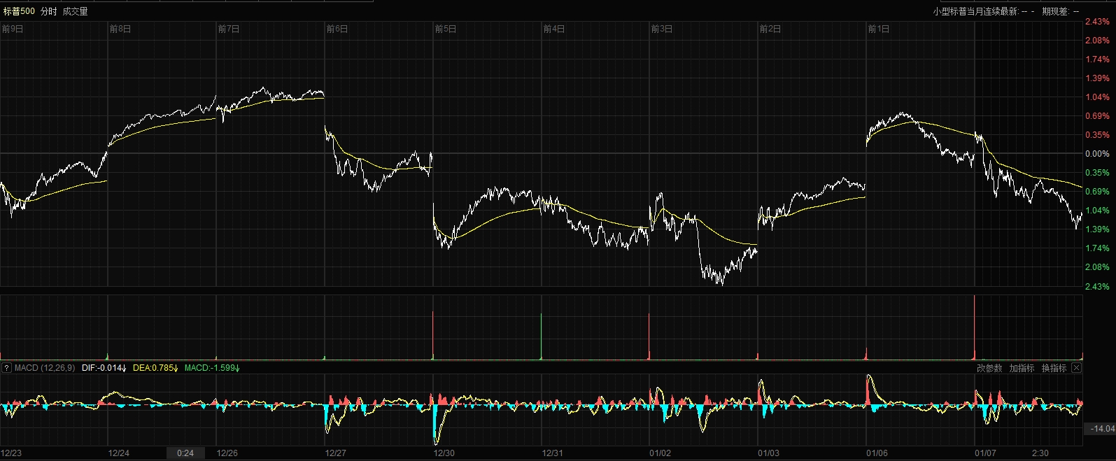
Task: Click the 12/27 date on time axis
Action: click(x=336, y=453)
